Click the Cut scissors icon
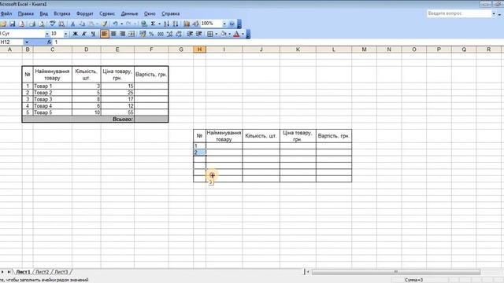The height and width of the screenshot is (283, 504). 72,24
